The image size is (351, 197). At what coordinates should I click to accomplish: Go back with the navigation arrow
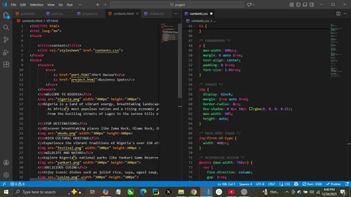coord(98,5)
